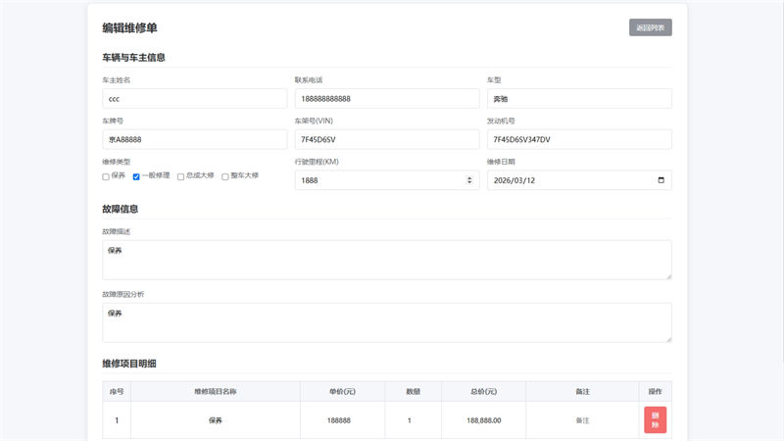The height and width of the screenshot is (441, 784).
Task: Uncheck the 一般修理 checkbox
Action: tap(137, 176)
